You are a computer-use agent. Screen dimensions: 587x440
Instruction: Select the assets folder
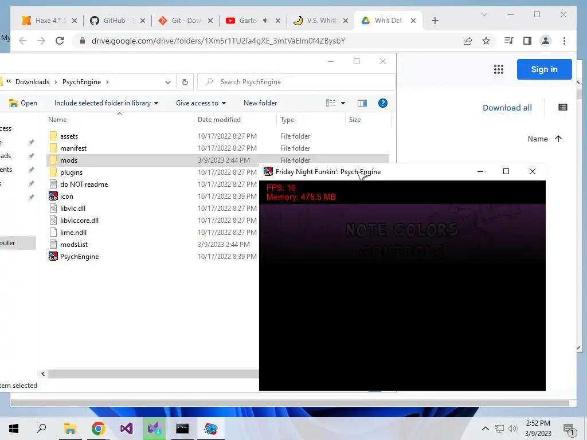point(69,136)
